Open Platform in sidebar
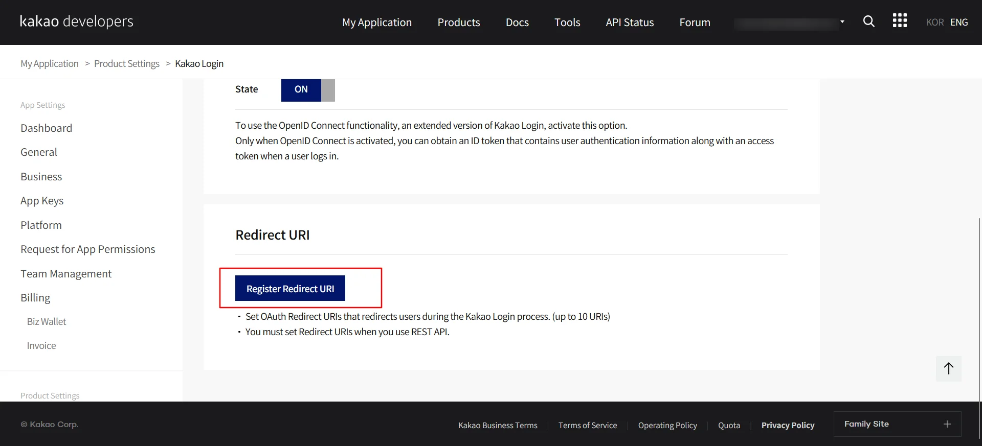The image size is (982, 446). 41,225
